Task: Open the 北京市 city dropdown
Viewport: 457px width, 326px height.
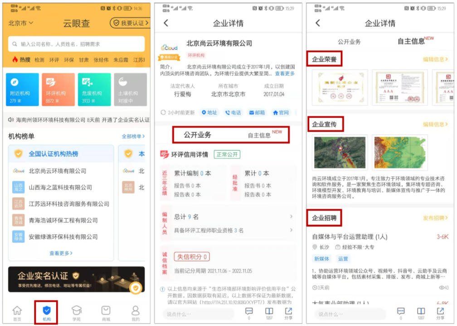Action: click(x=20, y=23)
